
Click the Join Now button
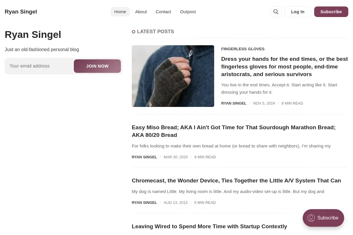click(x=97, y=66)
